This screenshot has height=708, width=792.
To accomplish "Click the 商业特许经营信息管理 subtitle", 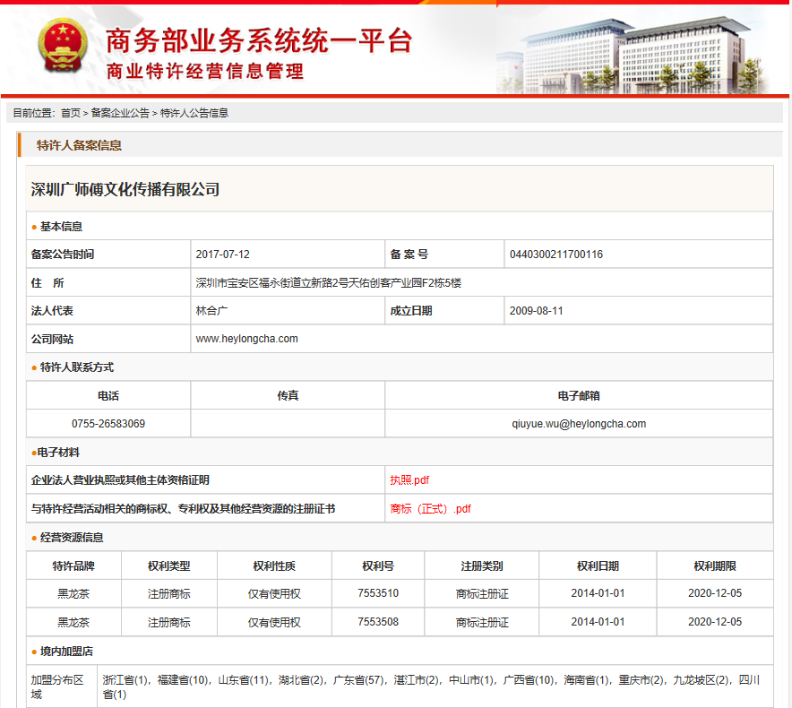I will click(x=204, y=72).
